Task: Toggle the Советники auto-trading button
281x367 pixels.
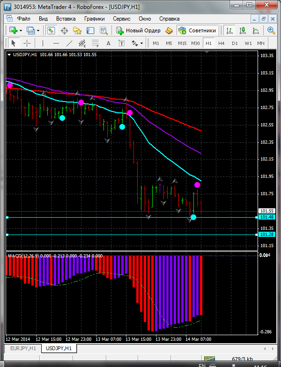Action: click(x=197, y=30)
